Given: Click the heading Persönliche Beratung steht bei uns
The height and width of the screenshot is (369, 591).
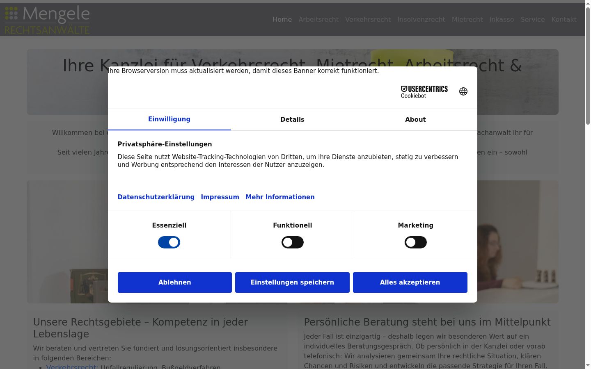Looking at the screenshot, I should click(x=427, y=322).
